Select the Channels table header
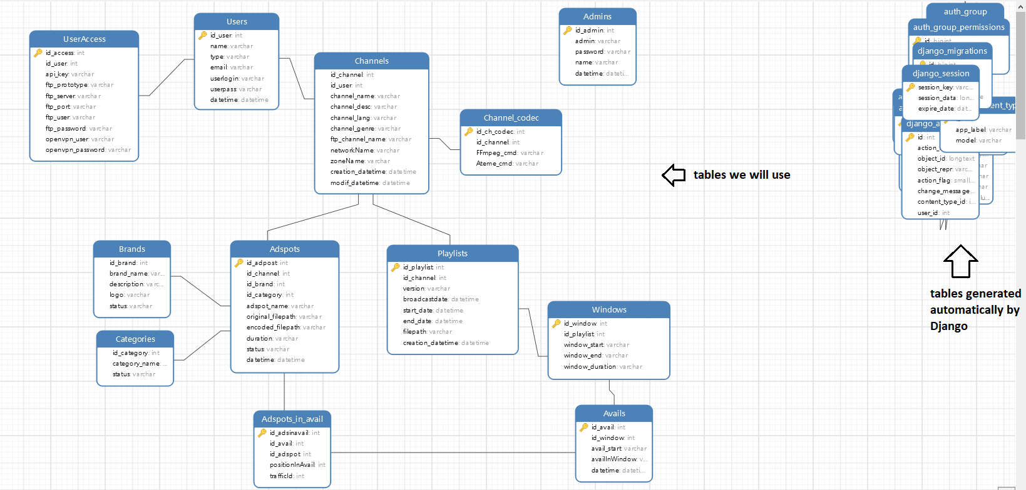The width and height of the screenshot is (1026, 490). [371, 61]
